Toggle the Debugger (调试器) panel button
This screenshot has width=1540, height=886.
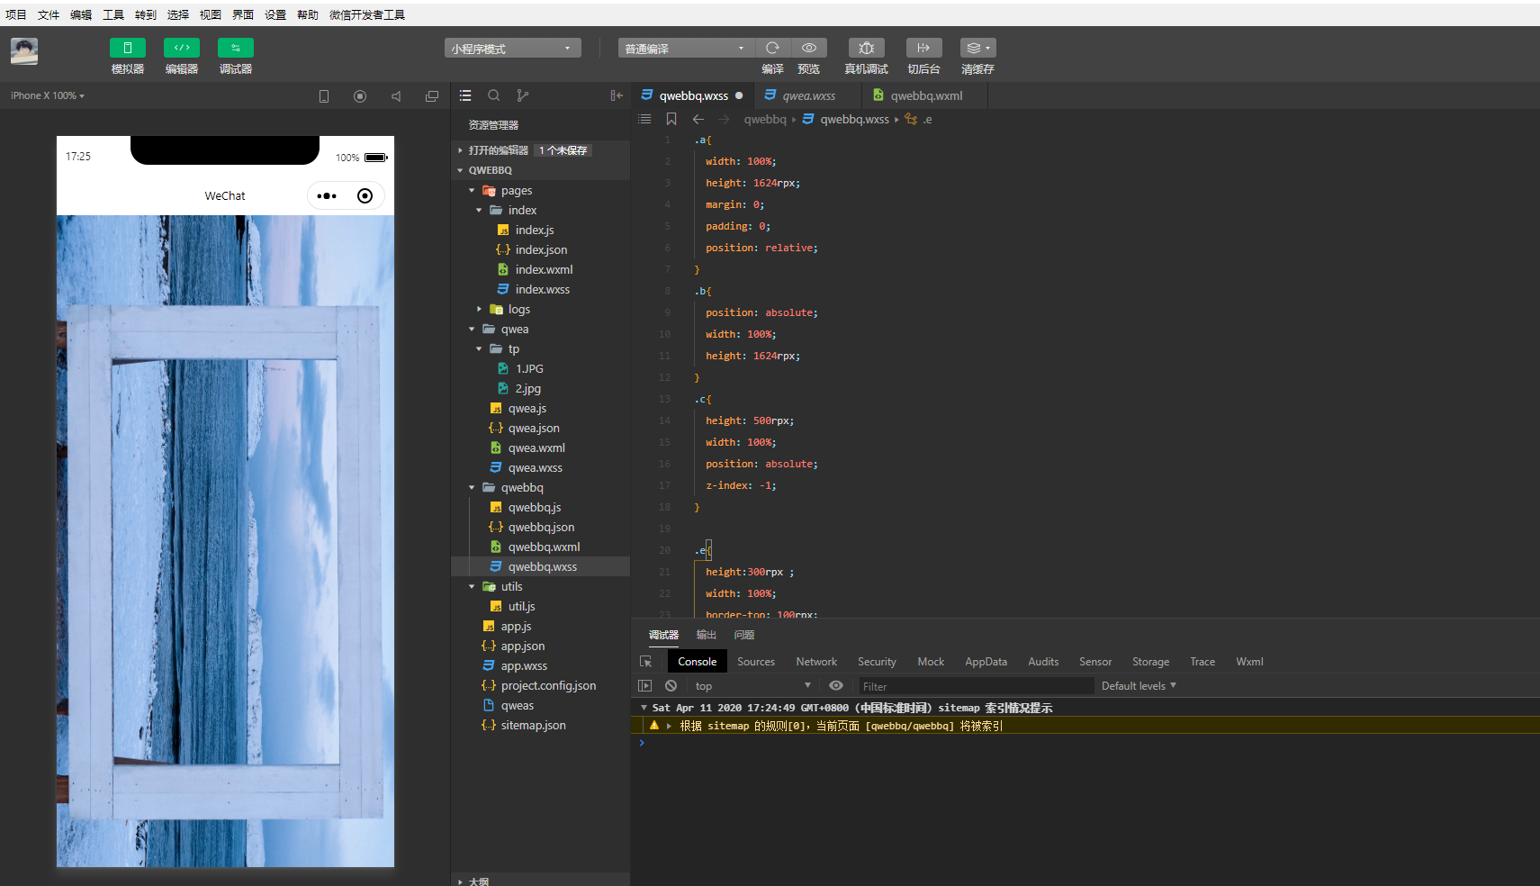pos(235,48)
